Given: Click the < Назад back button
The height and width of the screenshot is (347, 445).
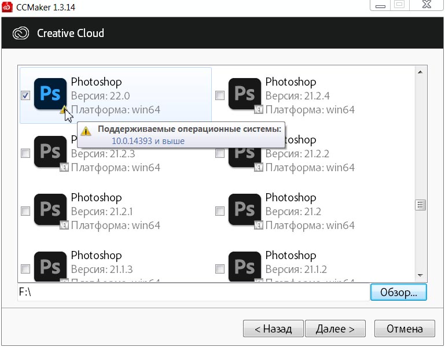Looking at the screenshot, I should point(273,328).
